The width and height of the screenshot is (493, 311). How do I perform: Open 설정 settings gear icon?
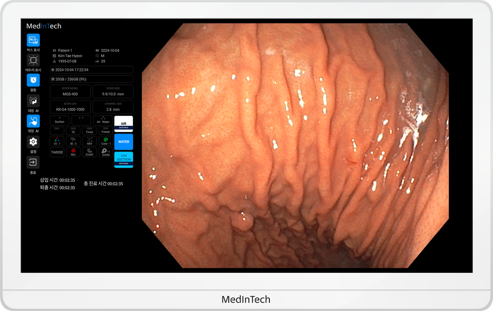tap(33, 142)
